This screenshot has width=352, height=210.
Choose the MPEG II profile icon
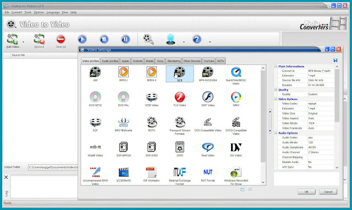click(152, 72)
